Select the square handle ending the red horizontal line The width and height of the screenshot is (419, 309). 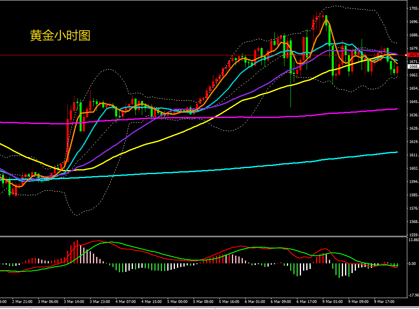click(406, 55)
